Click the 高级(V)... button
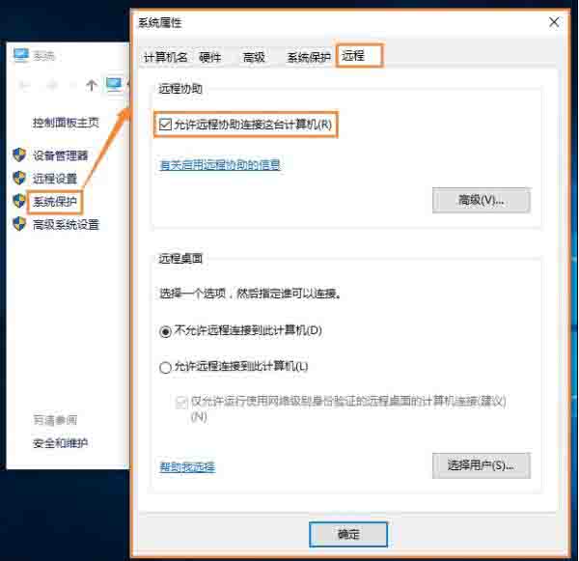This screenshot has height=561, width=579. [481, 200]
